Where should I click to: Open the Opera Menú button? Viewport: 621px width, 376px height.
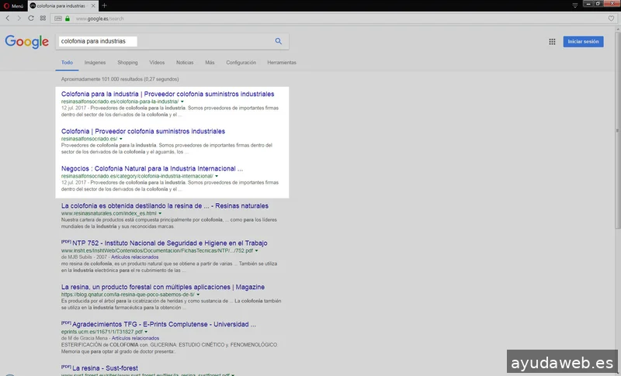(x=13, y=6)
